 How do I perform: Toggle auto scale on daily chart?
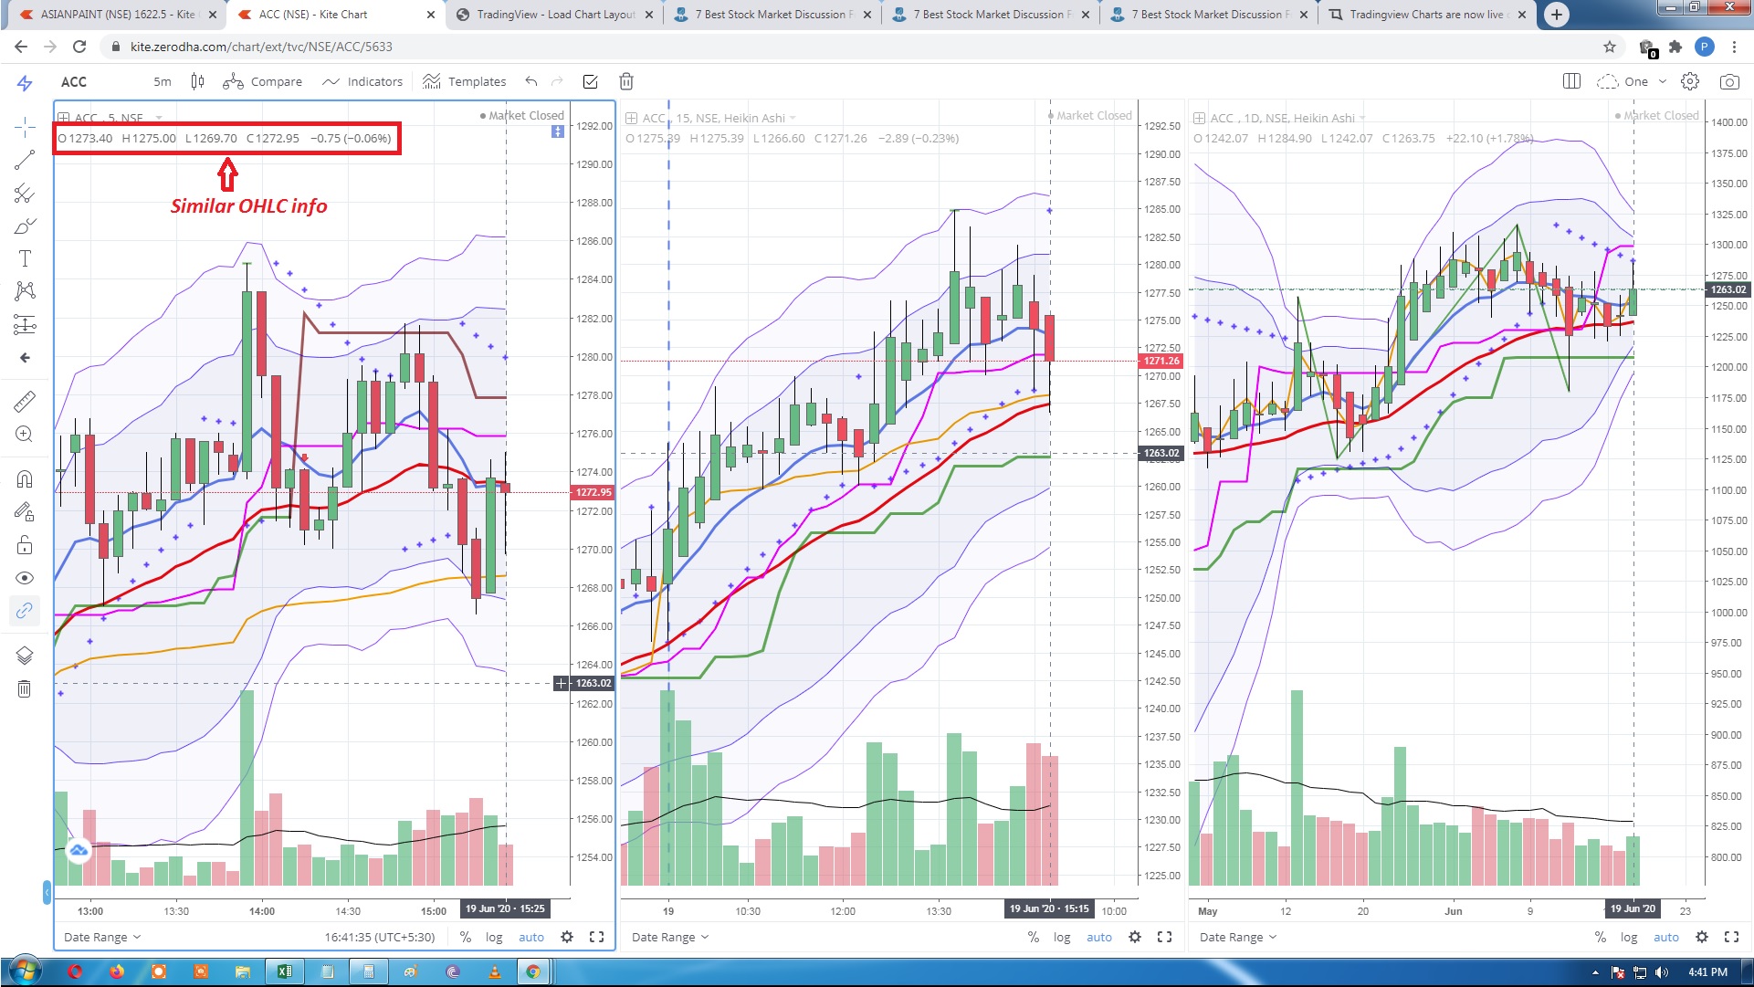1666,937
